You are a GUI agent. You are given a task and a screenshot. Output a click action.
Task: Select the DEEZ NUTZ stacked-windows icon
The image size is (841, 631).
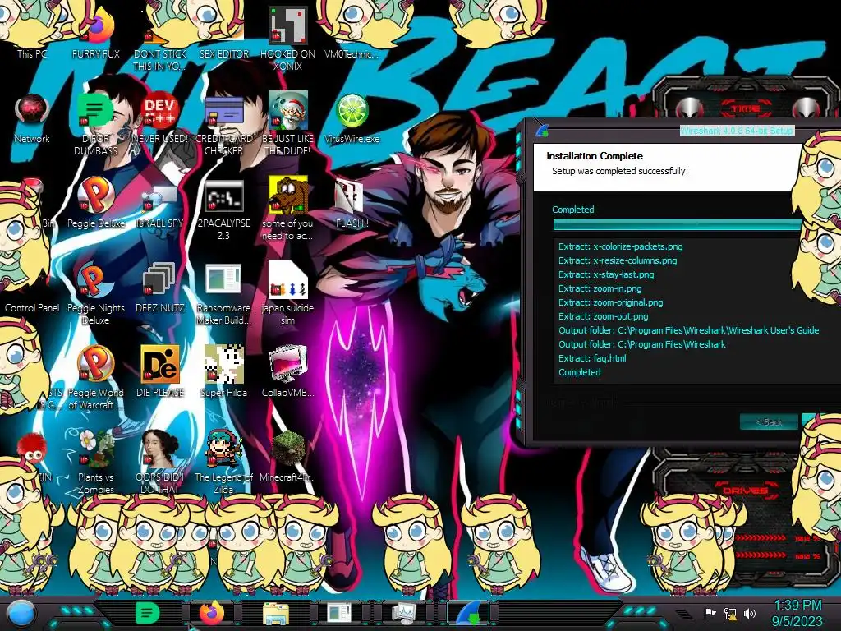pos(160,288)
